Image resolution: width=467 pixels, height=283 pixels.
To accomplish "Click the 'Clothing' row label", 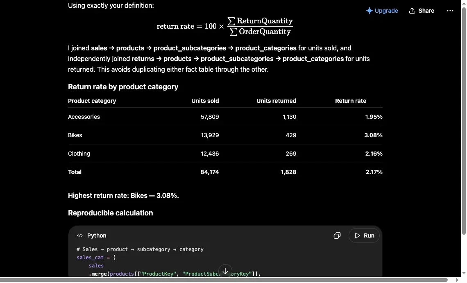I will tap(79, 154).
